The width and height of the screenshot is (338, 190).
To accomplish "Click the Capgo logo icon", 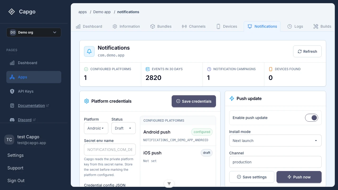I will click(x=11, y=12).
